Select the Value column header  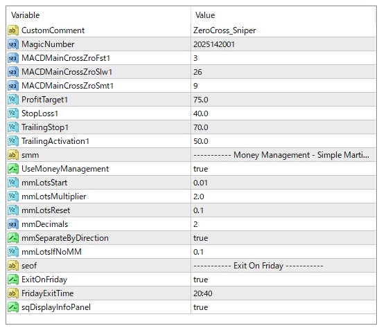coord(283,15)
